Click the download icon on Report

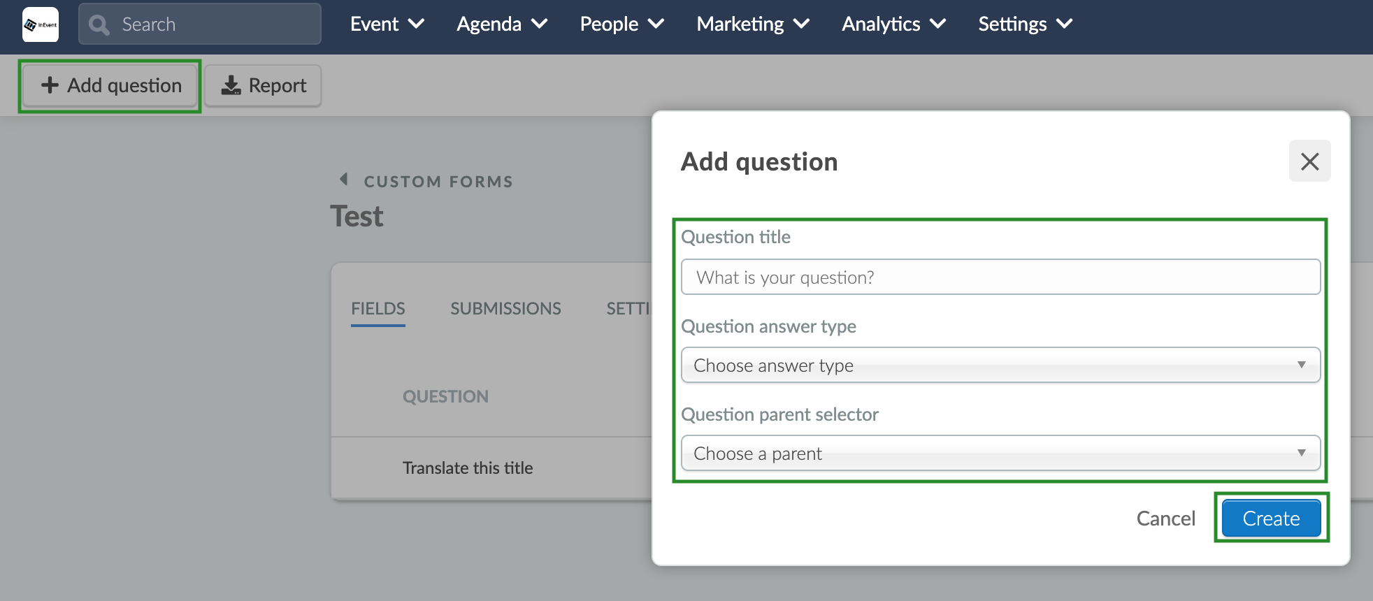pyautogui.click(x=231, y=85)
